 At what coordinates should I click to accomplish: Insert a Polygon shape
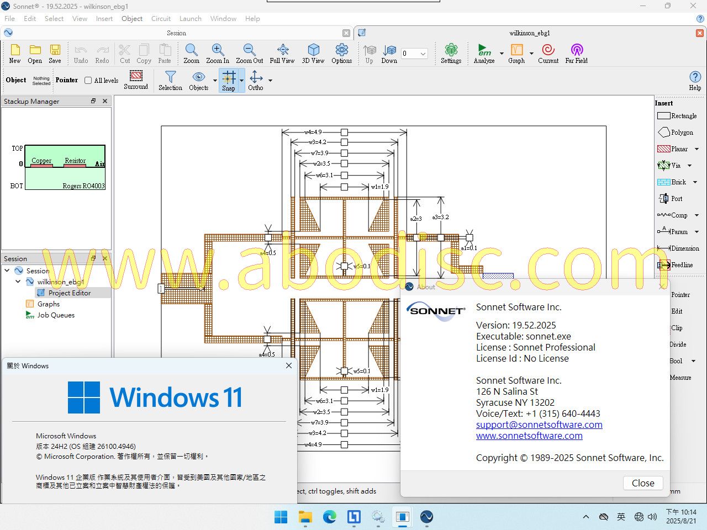tap(676, 132)
